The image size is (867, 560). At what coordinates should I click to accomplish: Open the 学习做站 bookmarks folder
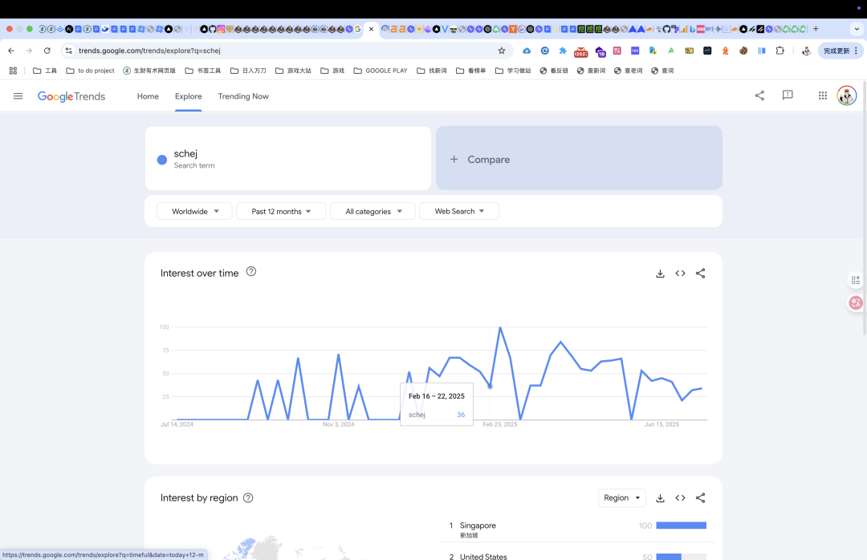coord(513,71)
